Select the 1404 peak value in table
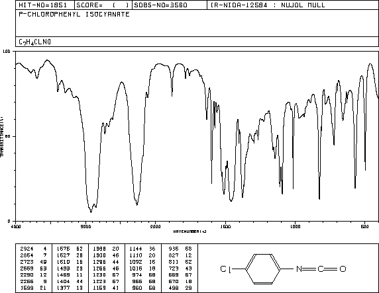 (x=63, y=281)
